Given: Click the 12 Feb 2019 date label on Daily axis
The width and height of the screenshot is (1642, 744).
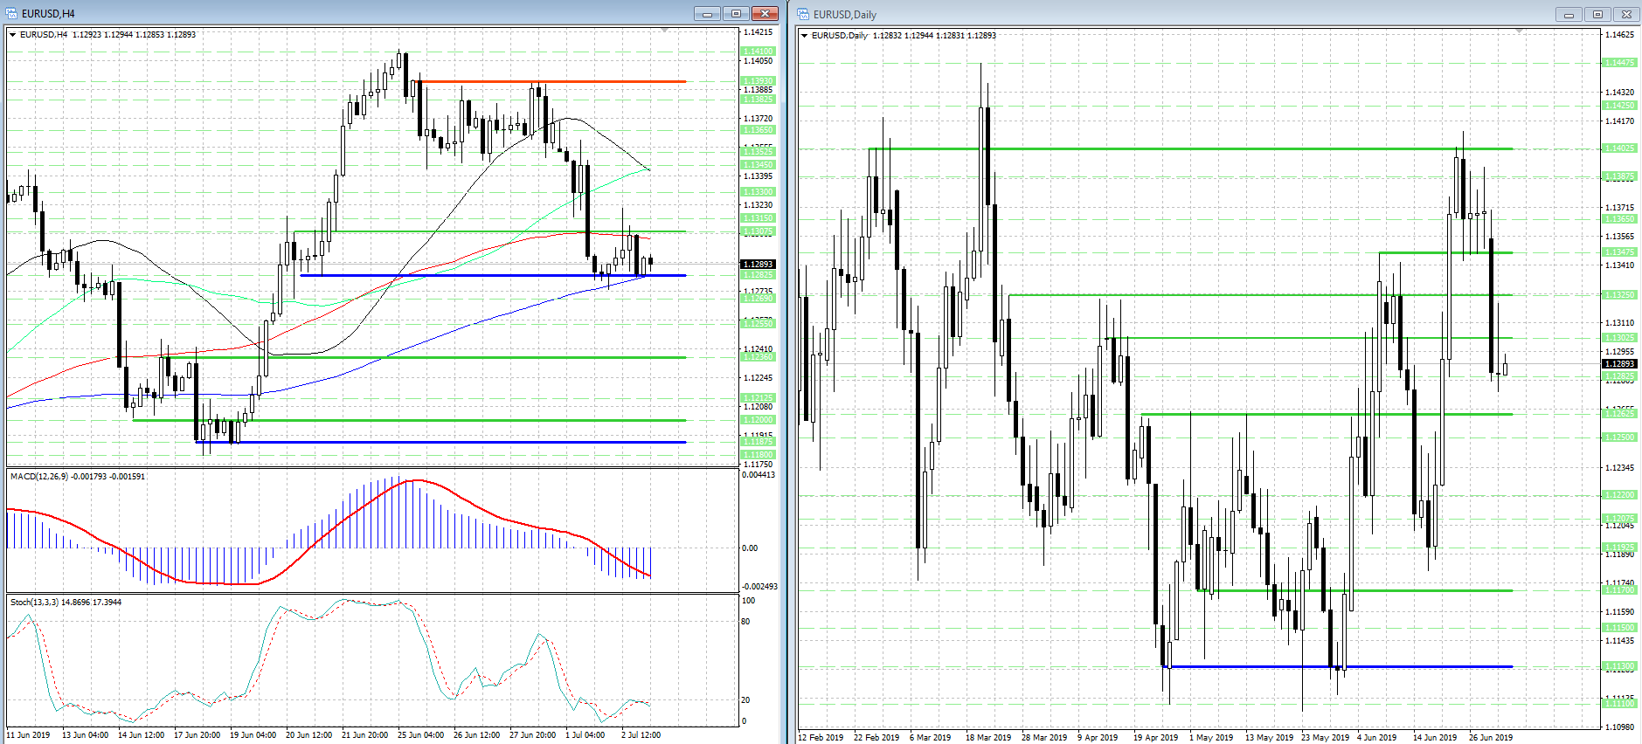Looking at the screenshot, I should pyautogui.click(x=821, y=738).
